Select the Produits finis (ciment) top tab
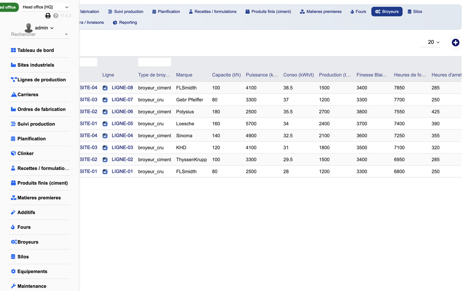 point(268,12)
